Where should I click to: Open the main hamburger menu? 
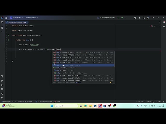(6, 18)
